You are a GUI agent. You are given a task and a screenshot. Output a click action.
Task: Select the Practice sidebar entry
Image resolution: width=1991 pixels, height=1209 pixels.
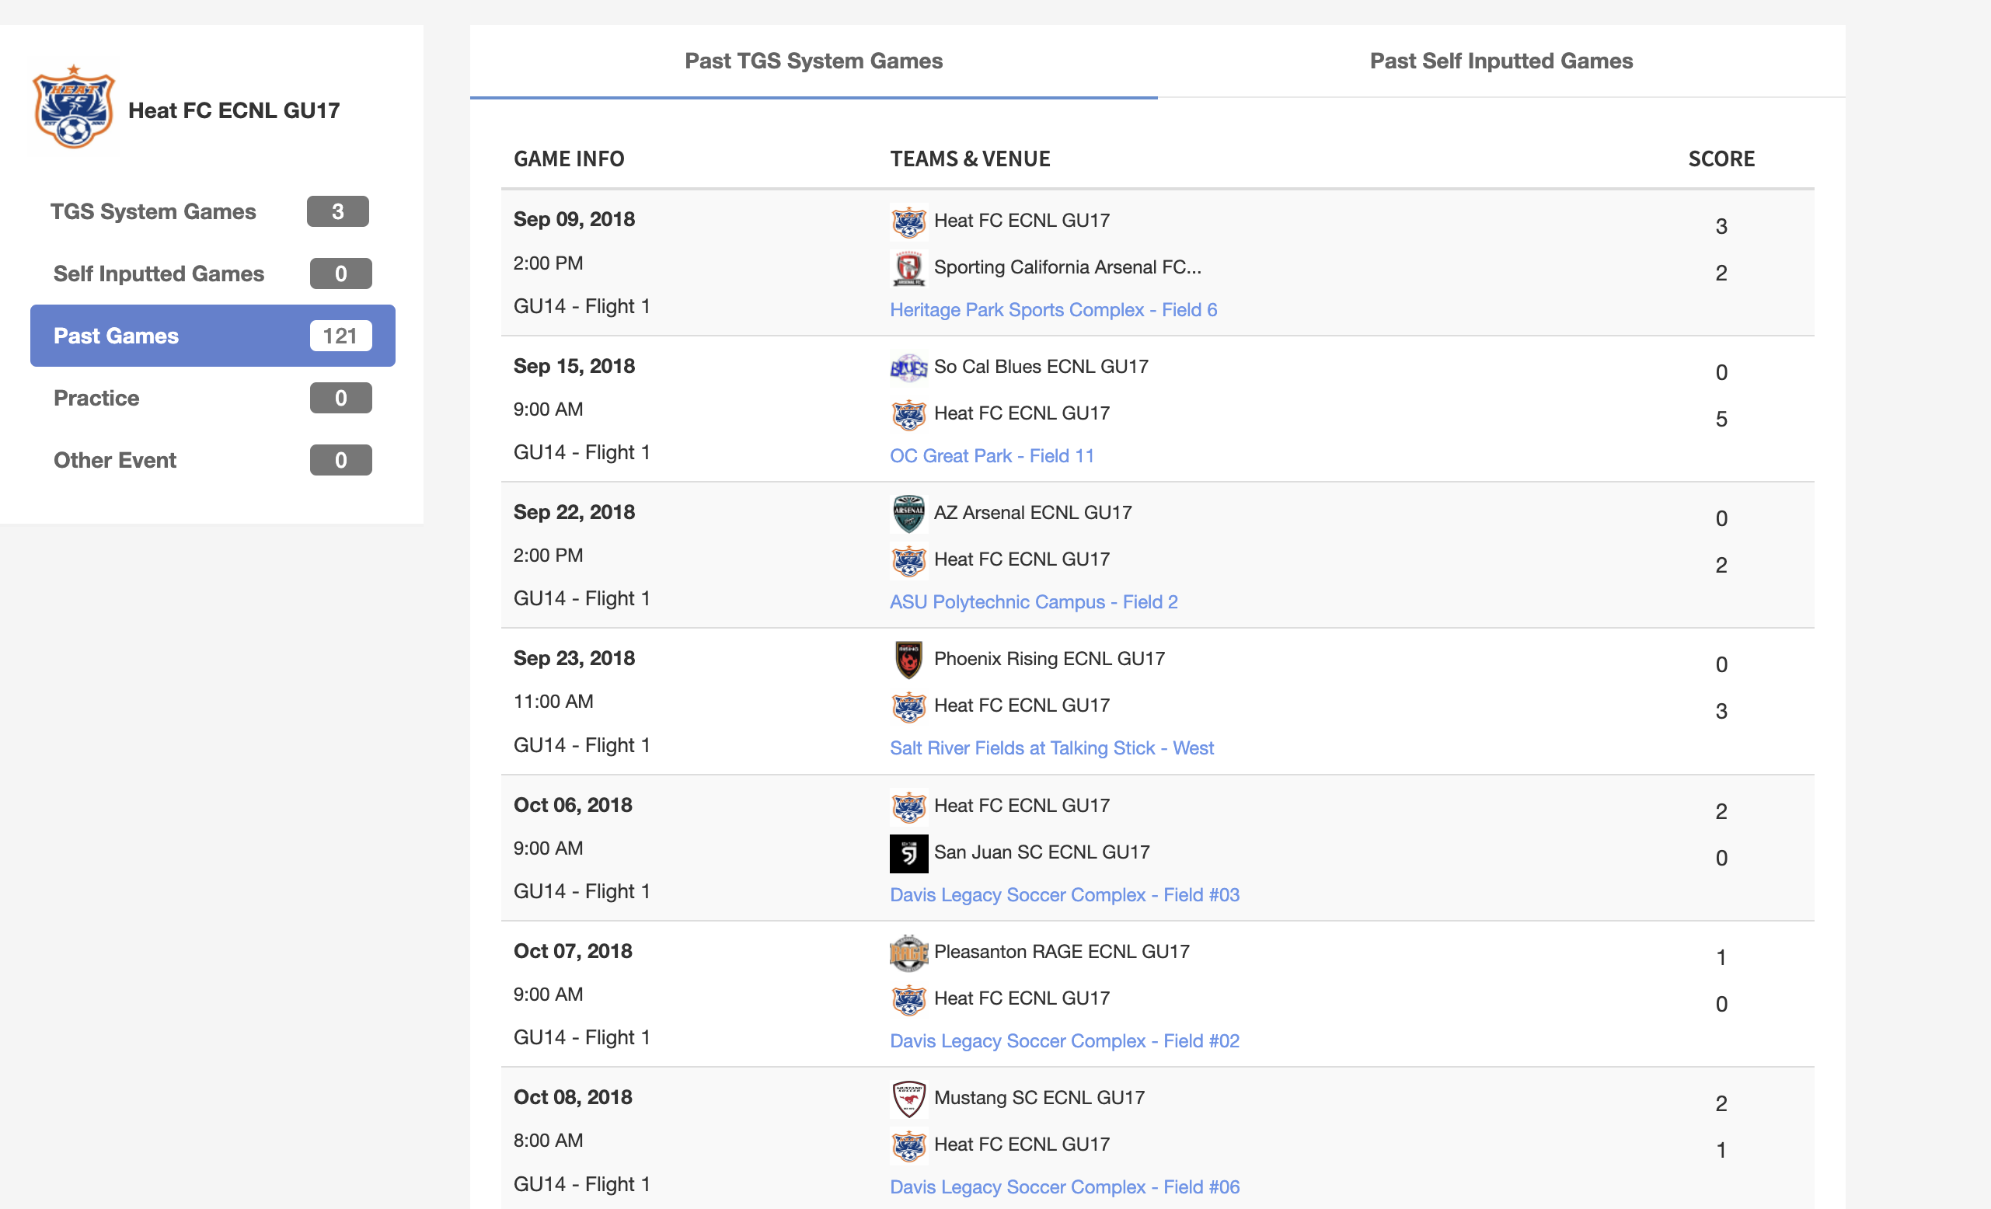click(x=96, y=399)
